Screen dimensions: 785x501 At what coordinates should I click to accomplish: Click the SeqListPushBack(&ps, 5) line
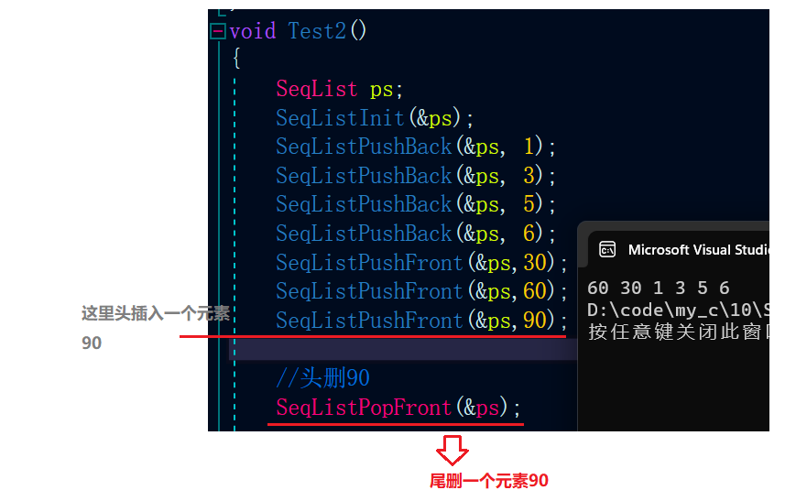pos(416,204)
